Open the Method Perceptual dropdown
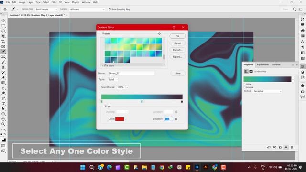306x172 pixels. [x=267, y=91]
